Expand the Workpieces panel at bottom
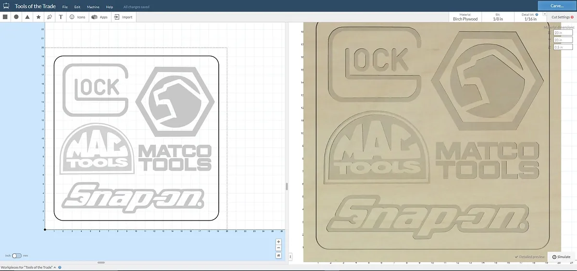Image resolution: width=577 pixels, height=271 pixels. [x=55, y=267]
